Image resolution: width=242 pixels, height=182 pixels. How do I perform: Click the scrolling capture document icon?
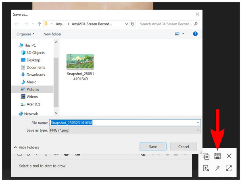coord(206,168)
